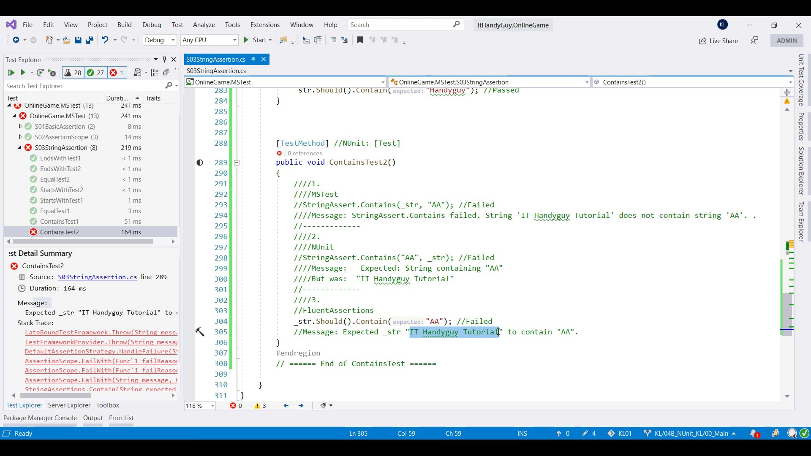Toggle the failed tests filter showing 1
811x456 pixels.
117,73
